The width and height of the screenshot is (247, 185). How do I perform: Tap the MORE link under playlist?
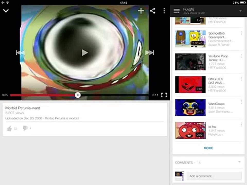pyautogui.click(x=208, y=148)
